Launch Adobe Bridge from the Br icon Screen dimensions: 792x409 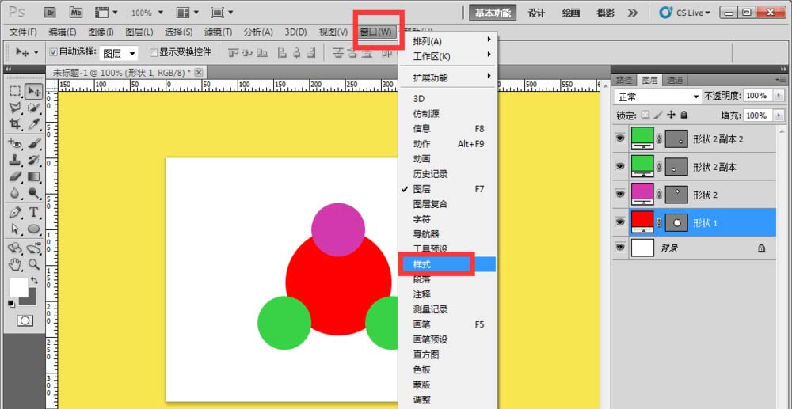tap(51, 13)
